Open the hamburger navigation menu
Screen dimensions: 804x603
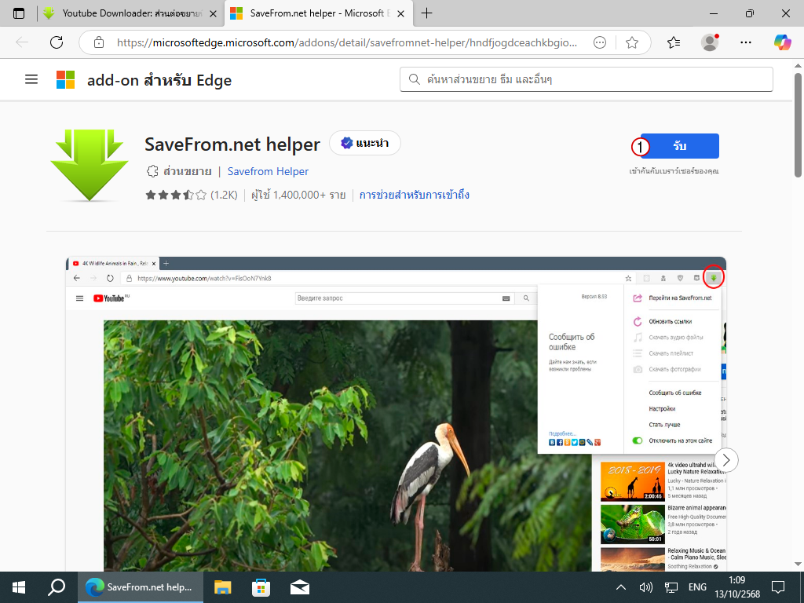point(31,79)
